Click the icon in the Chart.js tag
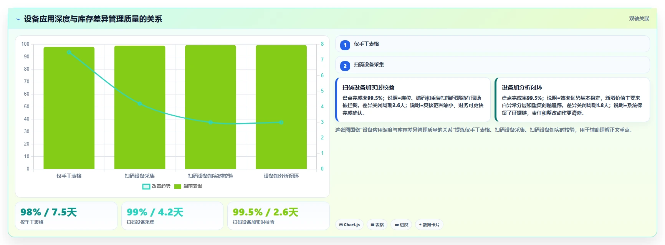The height and width of the screenshot is (245, 665). pos(341,225)
